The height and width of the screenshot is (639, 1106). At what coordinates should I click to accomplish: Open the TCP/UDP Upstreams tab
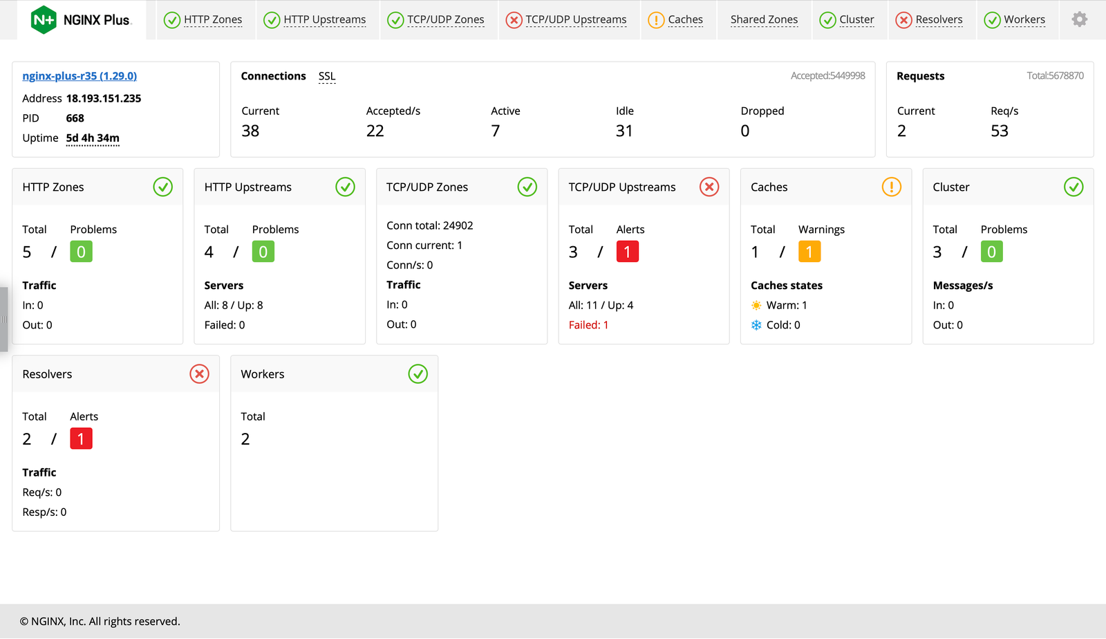click(x=576, y=19)
